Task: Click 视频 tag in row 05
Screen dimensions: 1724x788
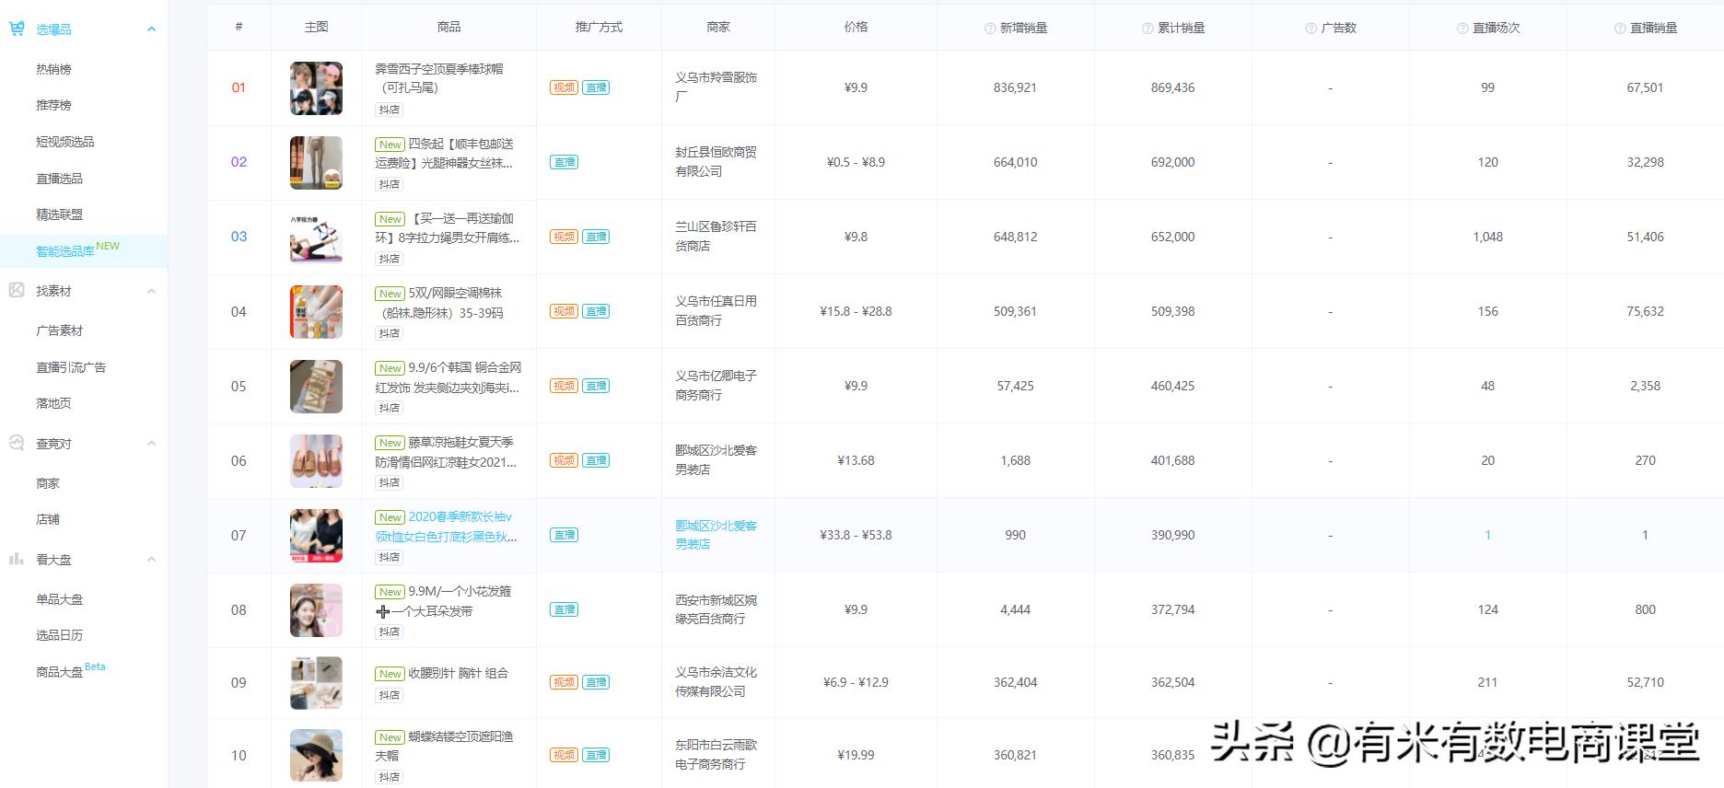Action: coord(564,386)
